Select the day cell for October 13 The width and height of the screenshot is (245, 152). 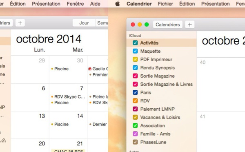30,125
